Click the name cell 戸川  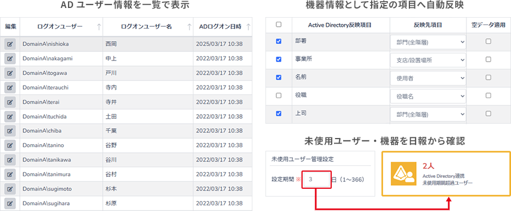coord(148,73)
